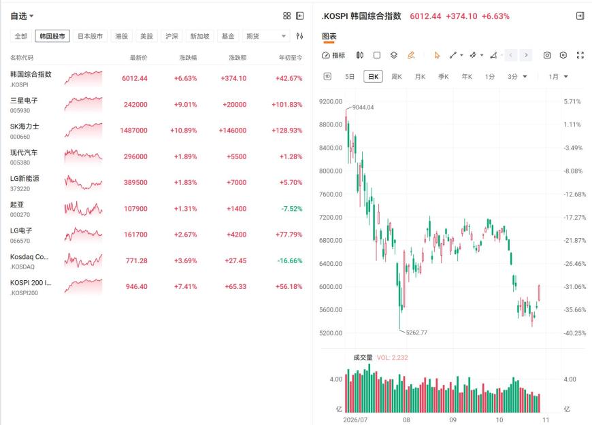Toggle the 日K daily candle period
Screen dimensions: 592x425
pos(373,77)
